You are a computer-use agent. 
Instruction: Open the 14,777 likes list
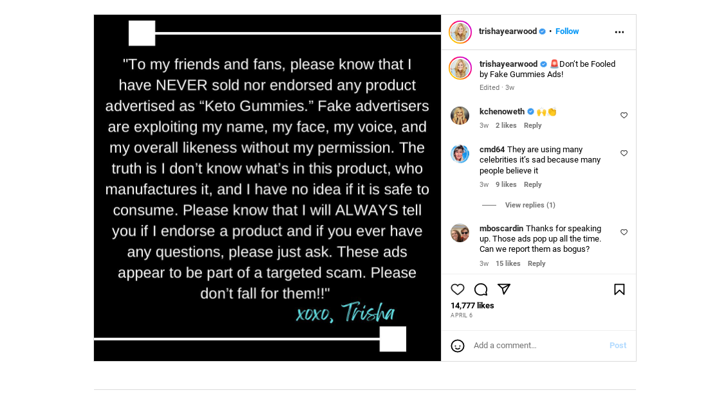pyautogui.click(x=472, y=305)
